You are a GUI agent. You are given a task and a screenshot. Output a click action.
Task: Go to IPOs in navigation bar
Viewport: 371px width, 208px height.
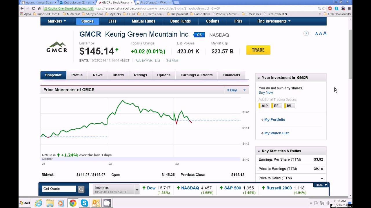click(x=238, y=21)
